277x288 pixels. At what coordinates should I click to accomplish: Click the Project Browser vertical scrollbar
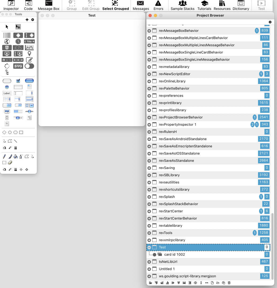click(x=272, y=246)
